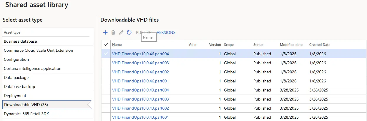This screenshot has width=367, height=121.
Task: Click Created Date 1/8/2026 of FinandOps10.0.46.part004
Action: [318, 54]
